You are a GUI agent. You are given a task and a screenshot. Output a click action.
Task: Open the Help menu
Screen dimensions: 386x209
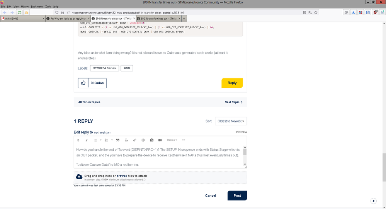pos(56,7)
